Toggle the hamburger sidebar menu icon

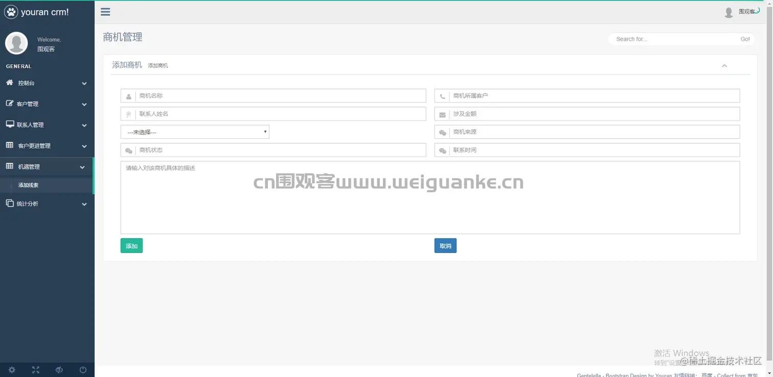(x=105, y=12)
